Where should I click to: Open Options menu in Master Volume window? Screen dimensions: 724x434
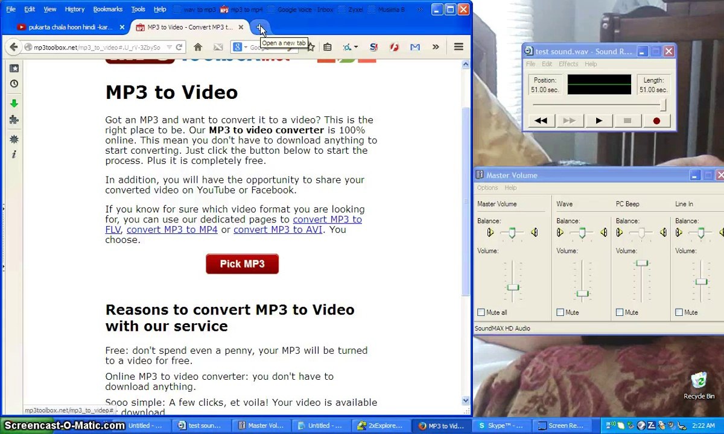[487, 188]
